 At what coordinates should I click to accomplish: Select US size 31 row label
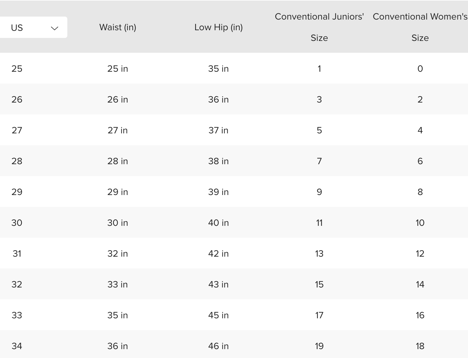(17, 254)
